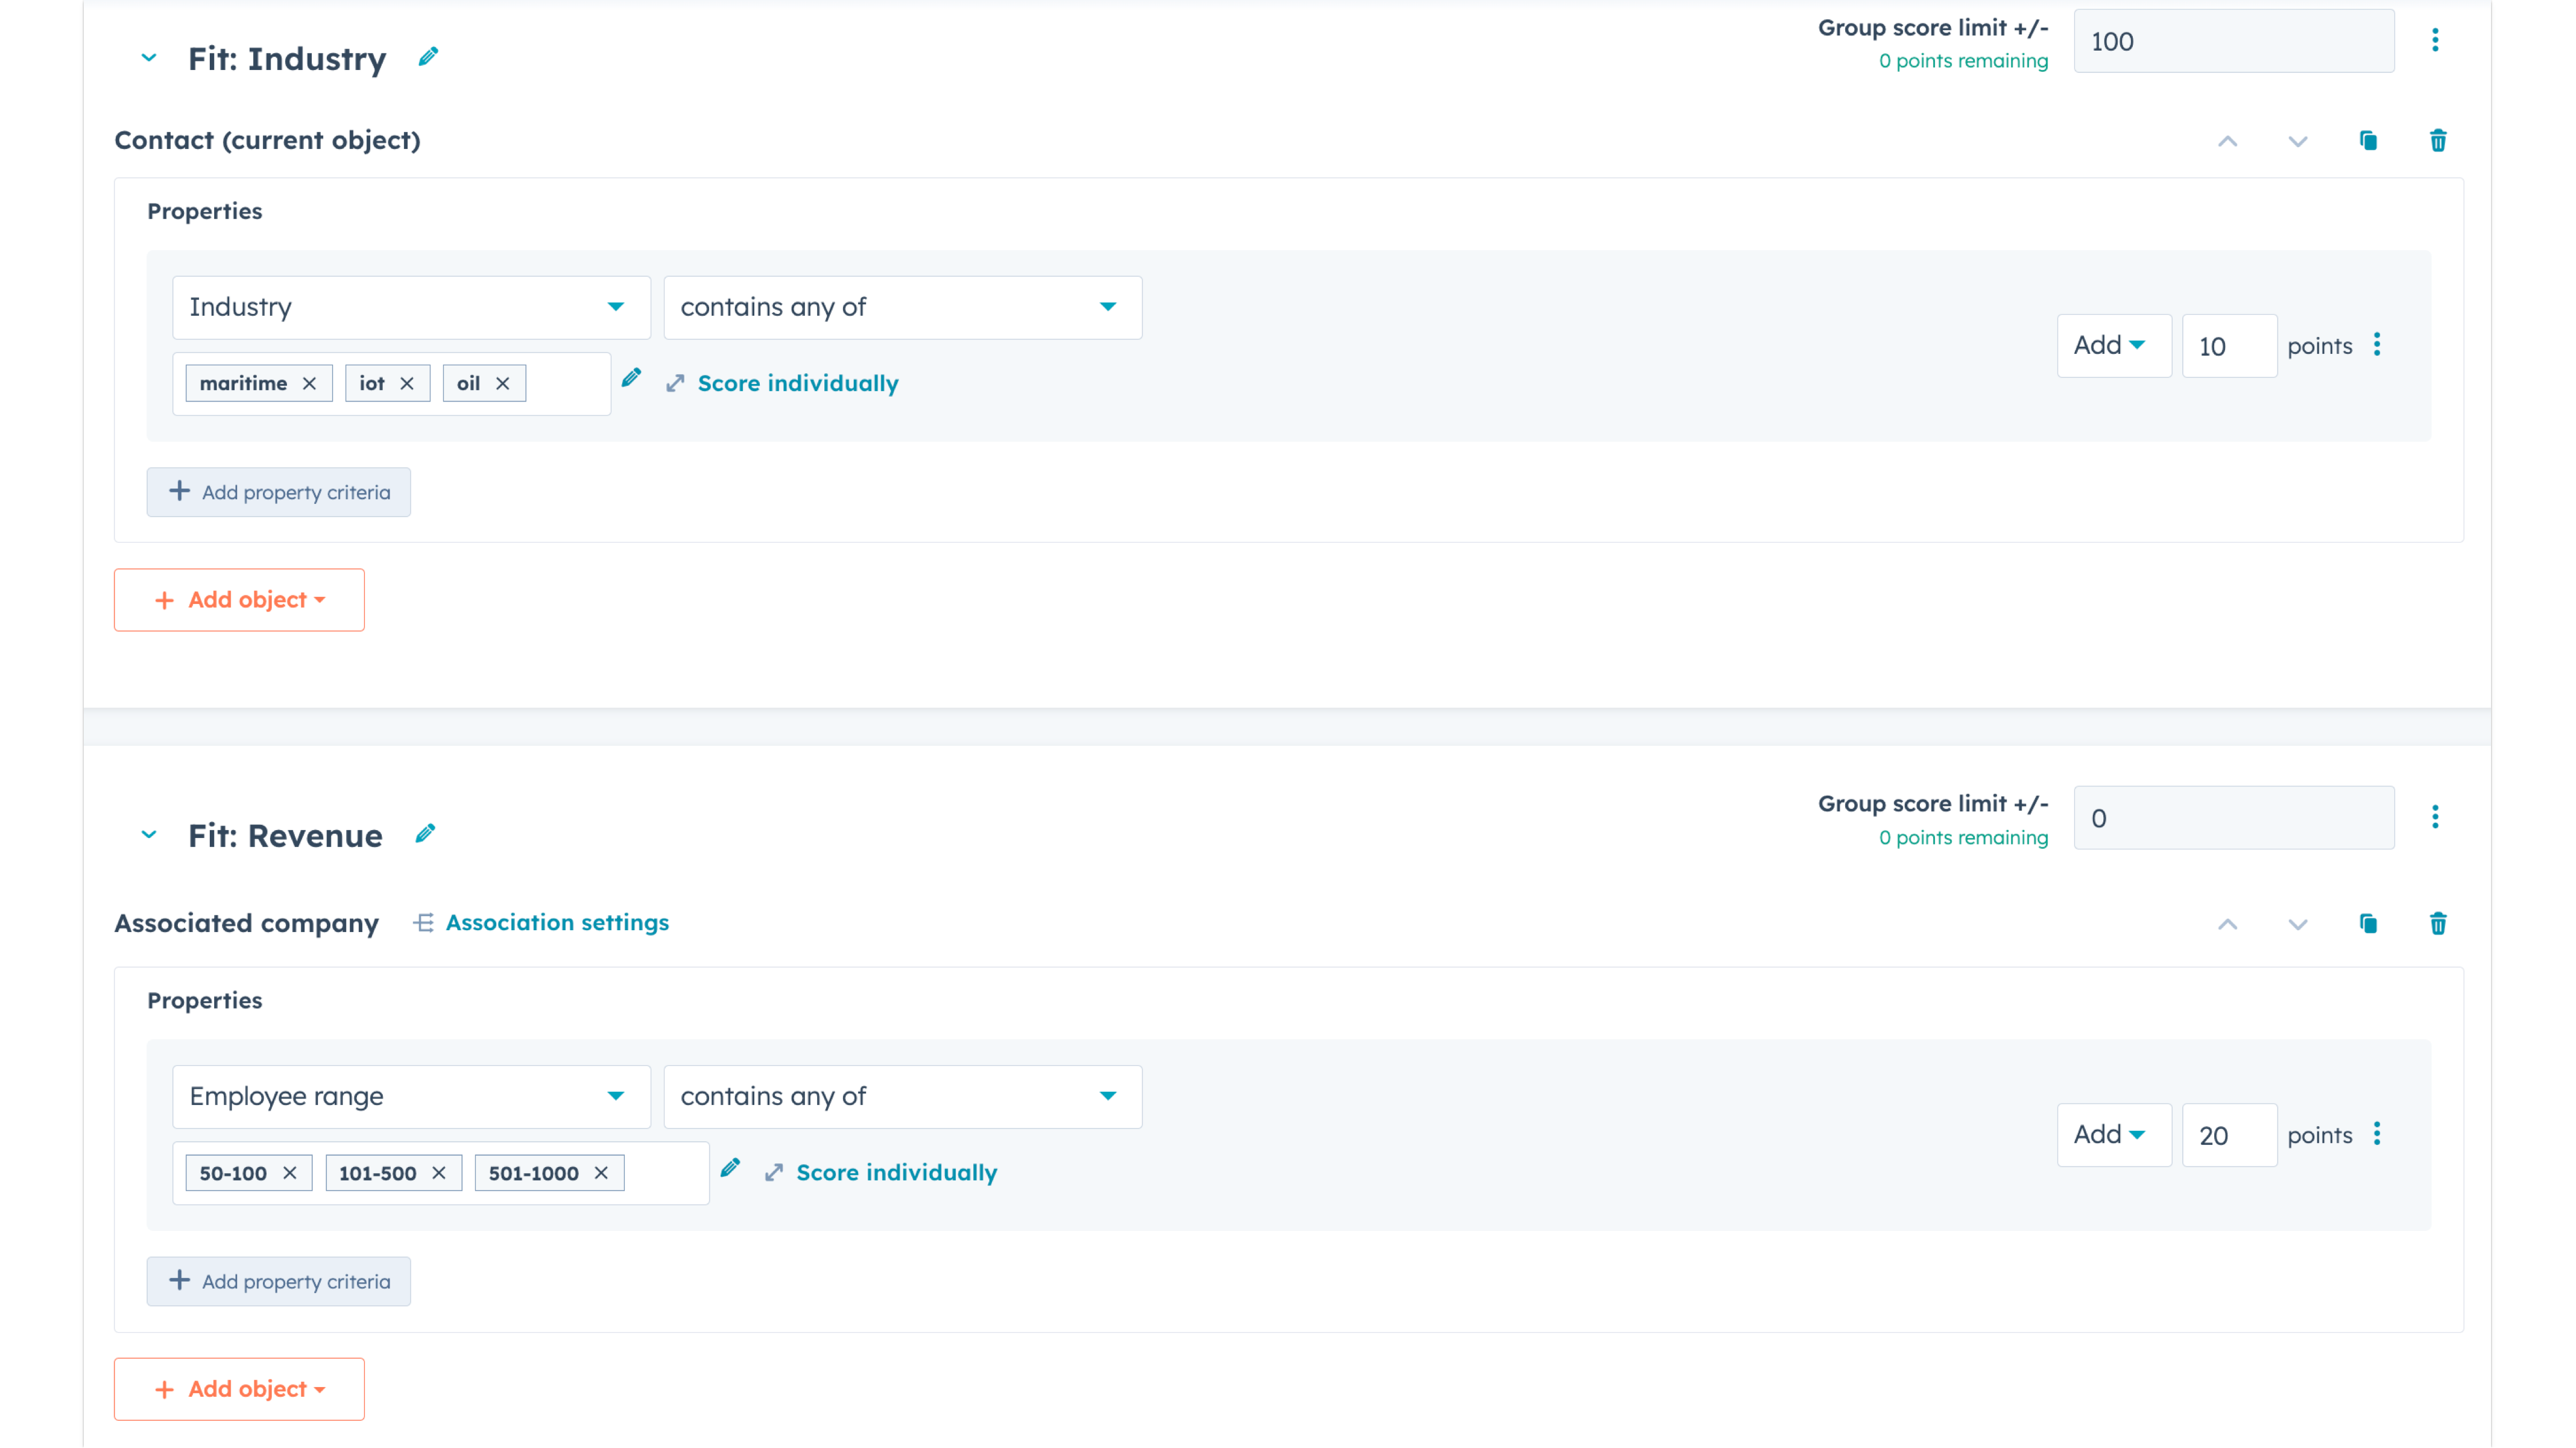The height and width of the screenshot is (1448, 2576).
Task: Remove the 501-1000 employee range tag
Action: (x=600, y=1173)
